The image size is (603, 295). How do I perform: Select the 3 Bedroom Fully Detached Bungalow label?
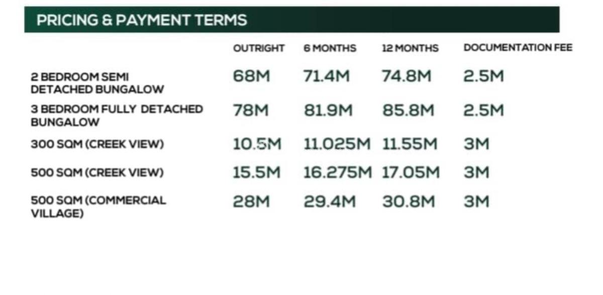[117, 115]
